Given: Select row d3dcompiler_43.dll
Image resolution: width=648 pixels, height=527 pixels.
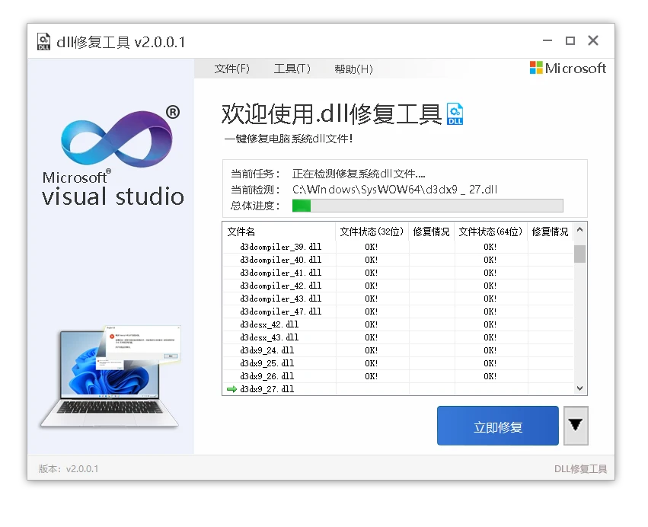Looking at the screenshot, I should (x=398, y=299).
